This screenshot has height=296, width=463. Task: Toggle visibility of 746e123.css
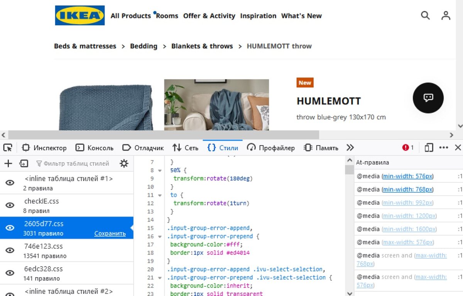[10, 251]
